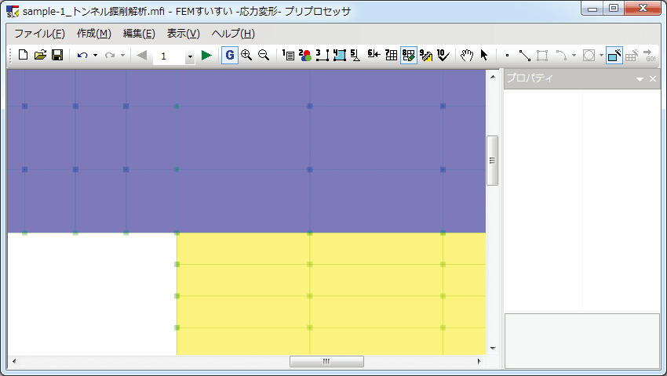The height and width of the screenshot is (376, 667).
Task: Advance to next step with green arrow
Action: click(206, 56)
